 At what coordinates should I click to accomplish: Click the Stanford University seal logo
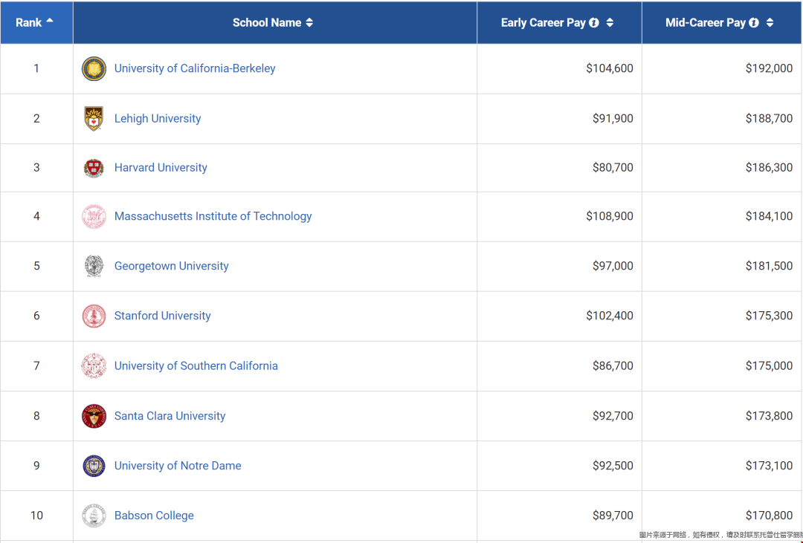pos(94,316)
